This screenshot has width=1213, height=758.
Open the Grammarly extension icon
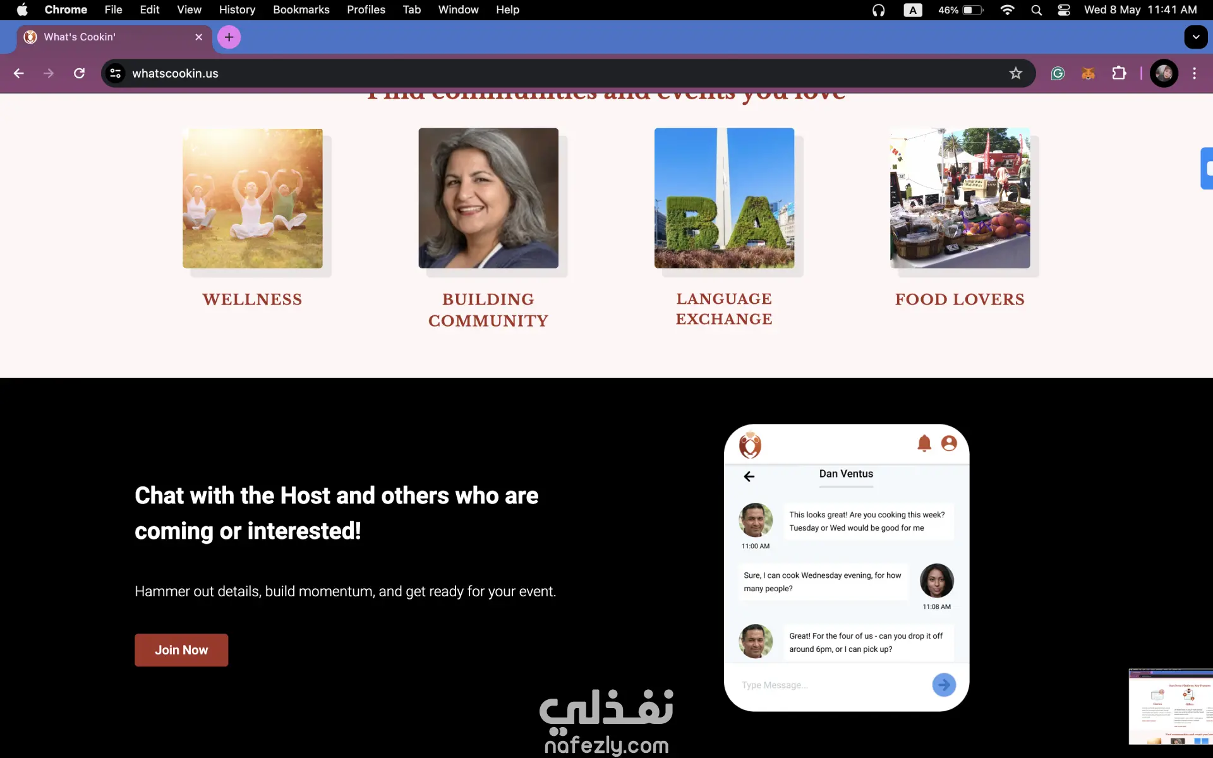coord(1058,73)
